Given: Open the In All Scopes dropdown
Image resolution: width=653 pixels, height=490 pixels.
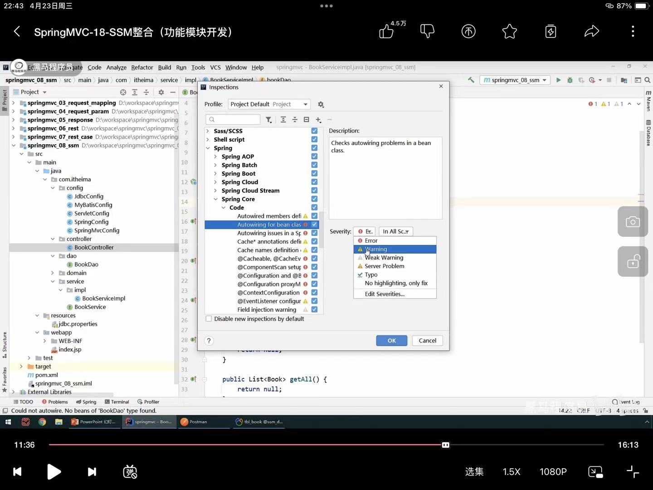Looking at the screenshot, I should point(396,231).
